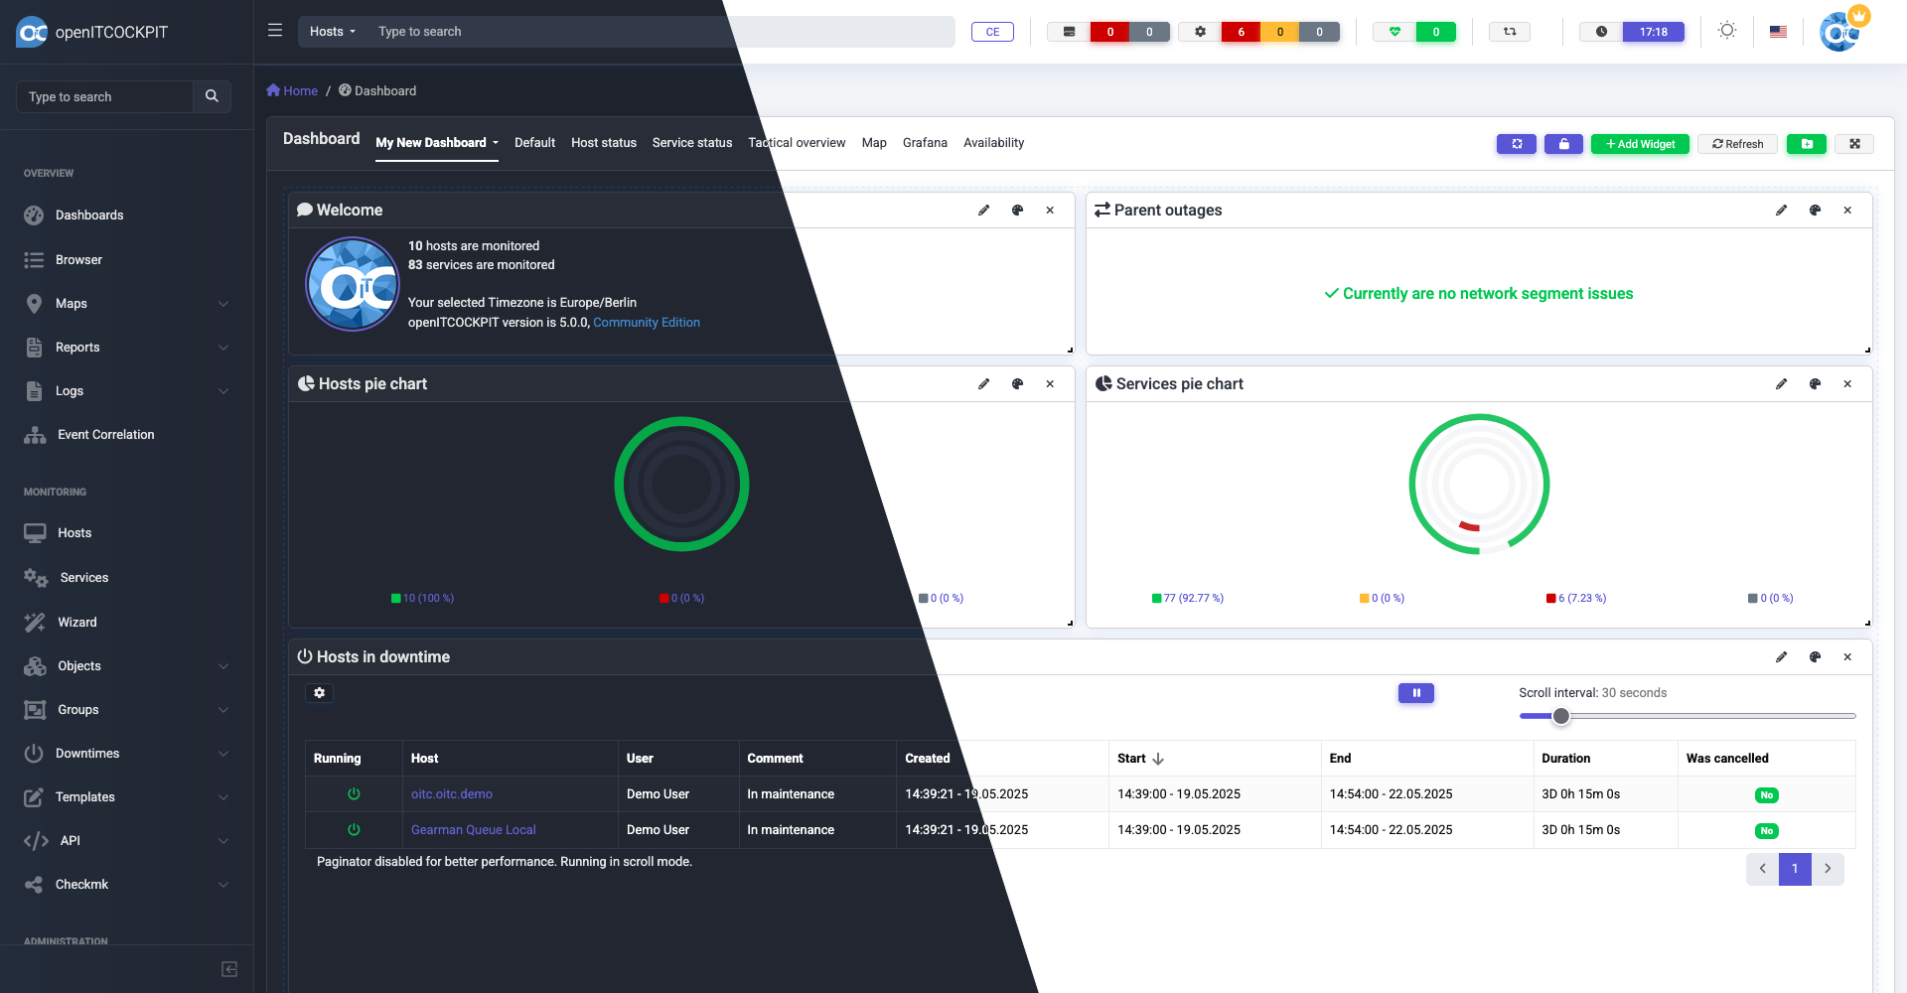Viewport: 1907px width, 993px height.
Task: Switch to the Host status tab
Action: click(604, 143)
